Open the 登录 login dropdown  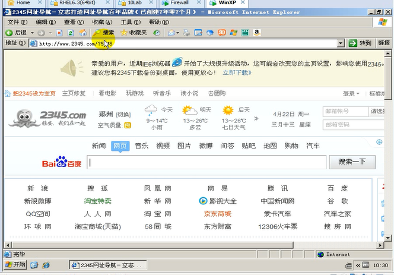point(351,94)
